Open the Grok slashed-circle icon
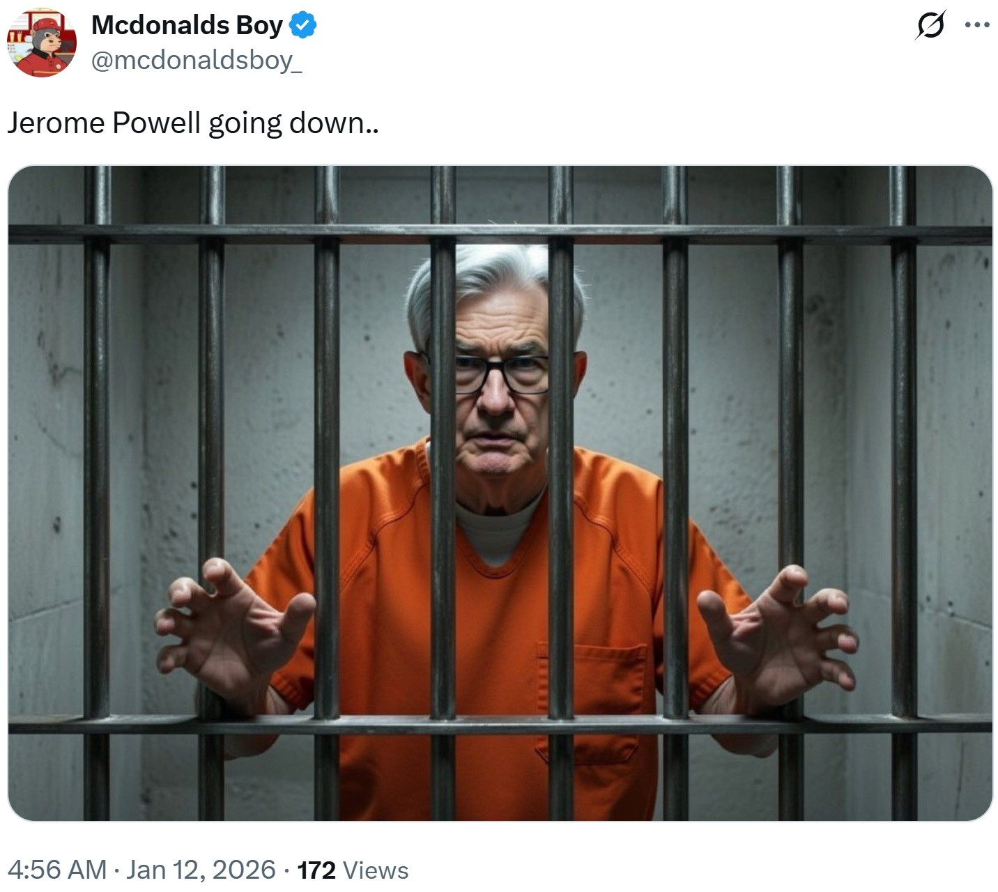The image size is (998, 892). click(930, 25)
